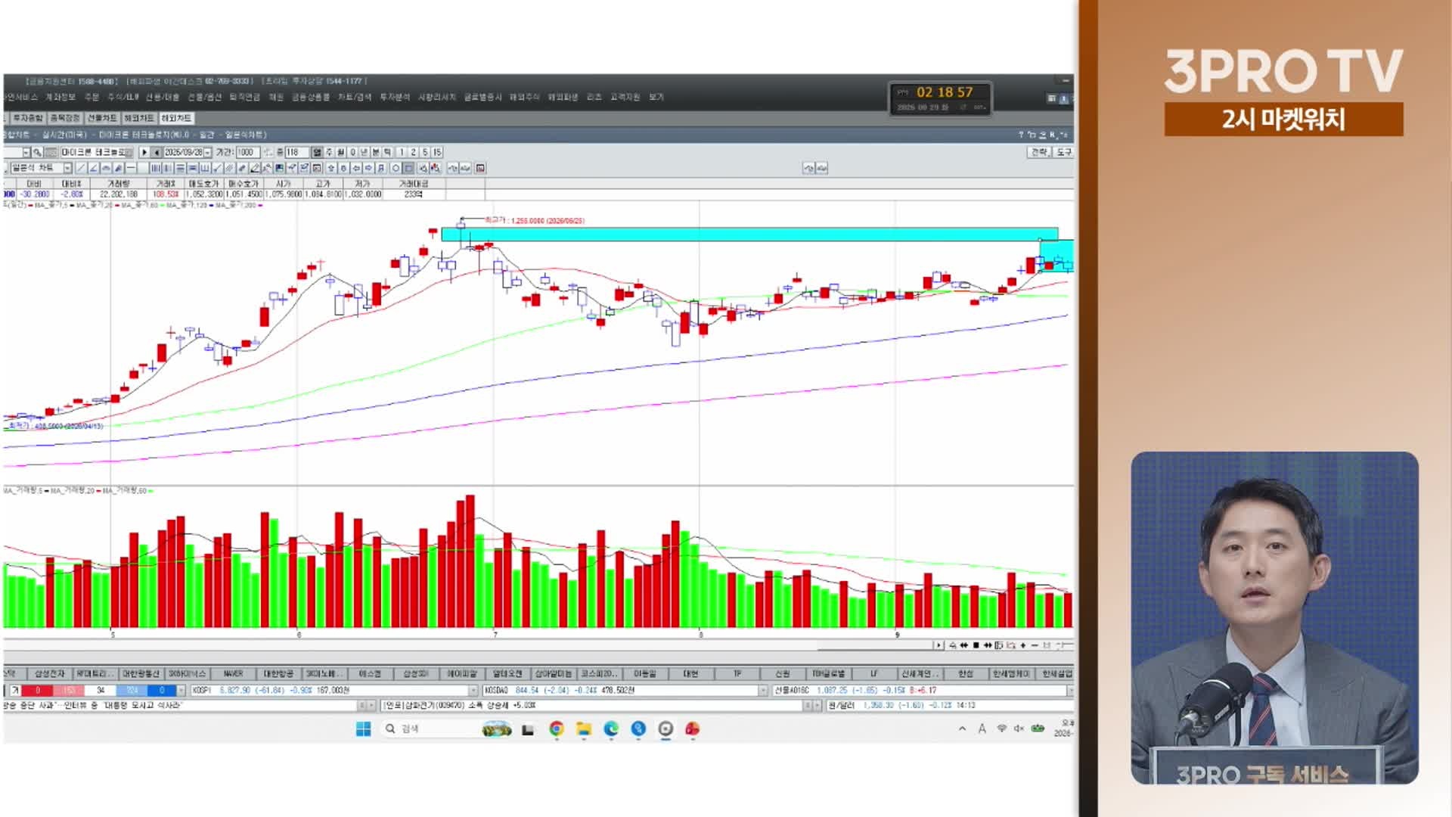The height and width of the screenshot is (817, 1452).
Task: Open the stock code dropdown arrow
Action: (x=26, y=152)
